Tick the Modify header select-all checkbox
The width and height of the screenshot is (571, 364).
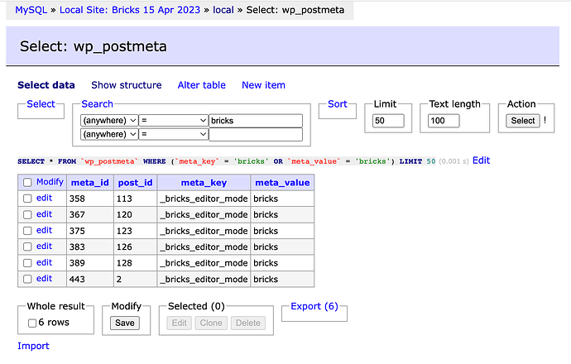(x=27, y=182)
